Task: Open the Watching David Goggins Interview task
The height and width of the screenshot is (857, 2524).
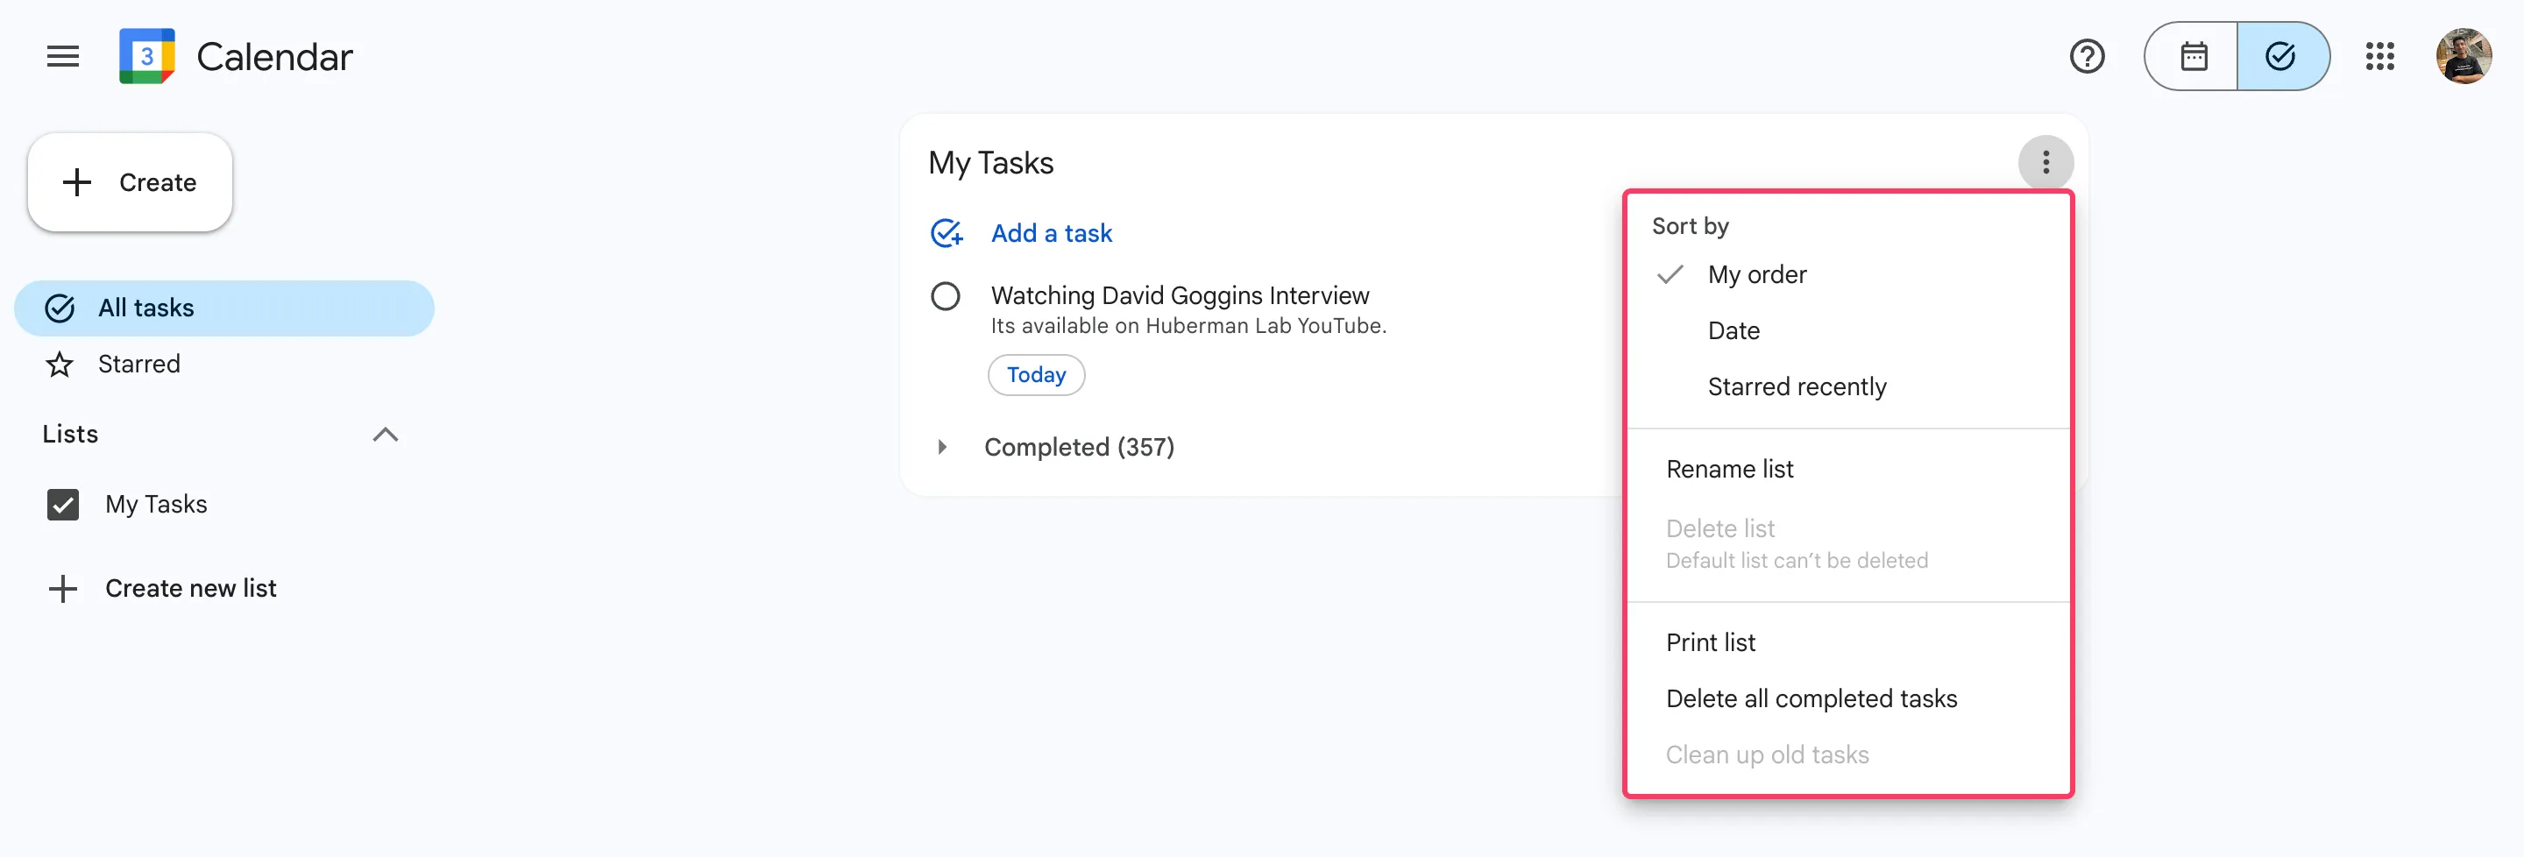Action: 1180,294
